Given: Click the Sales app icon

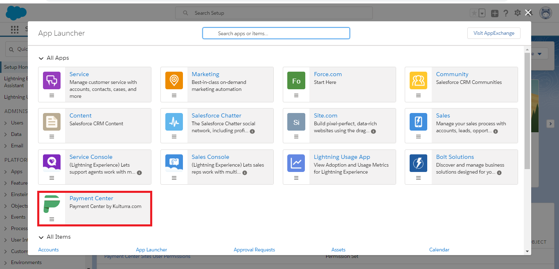Looking at the screenshot, I should 418,122.
